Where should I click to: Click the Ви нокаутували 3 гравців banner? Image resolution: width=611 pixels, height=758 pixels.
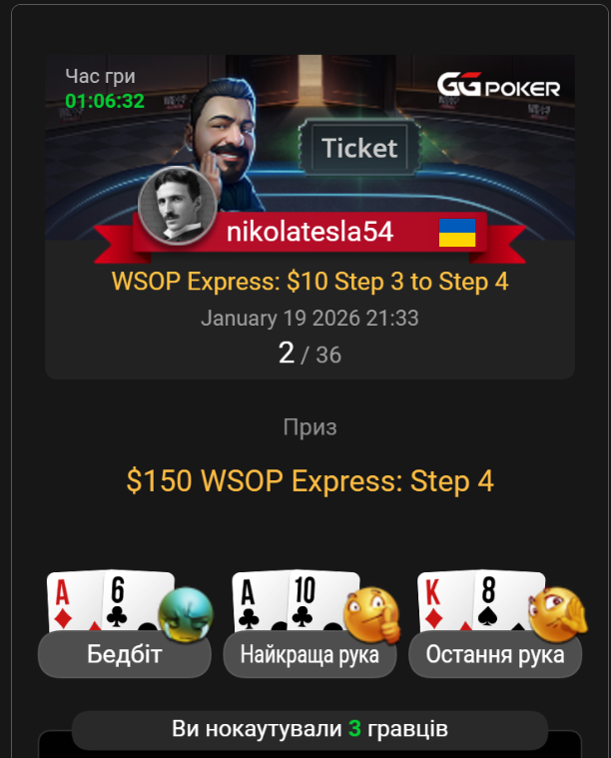coord(309,729)
